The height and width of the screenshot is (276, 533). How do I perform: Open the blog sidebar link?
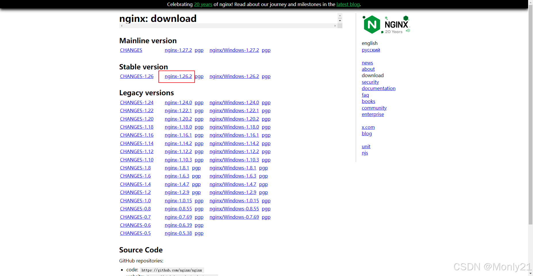click(x=367, y=134)
